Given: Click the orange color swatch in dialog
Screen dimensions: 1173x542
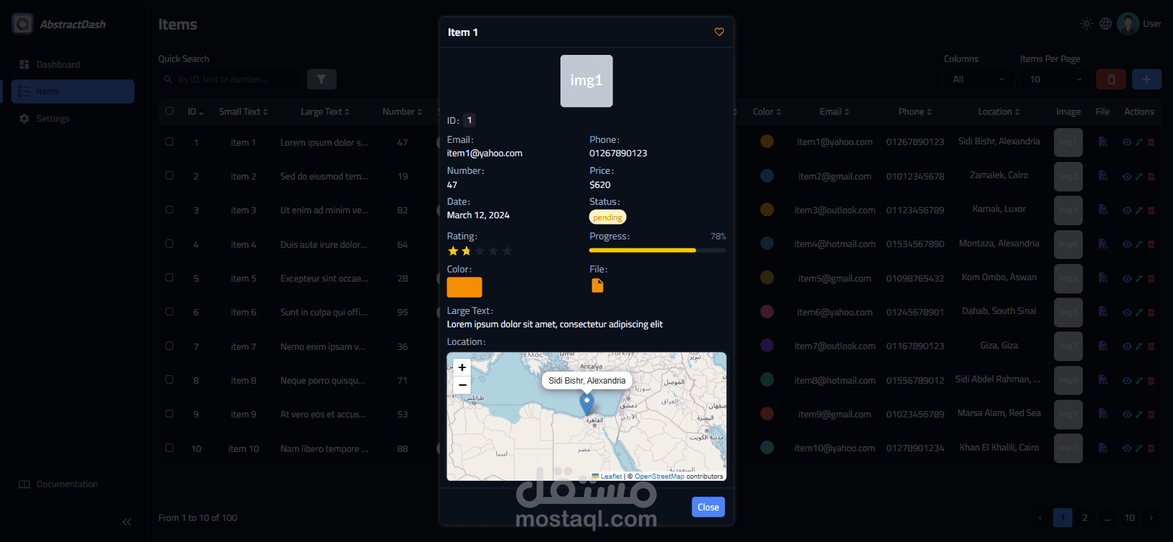Looking at the screenshot, I should coord(465,287).
